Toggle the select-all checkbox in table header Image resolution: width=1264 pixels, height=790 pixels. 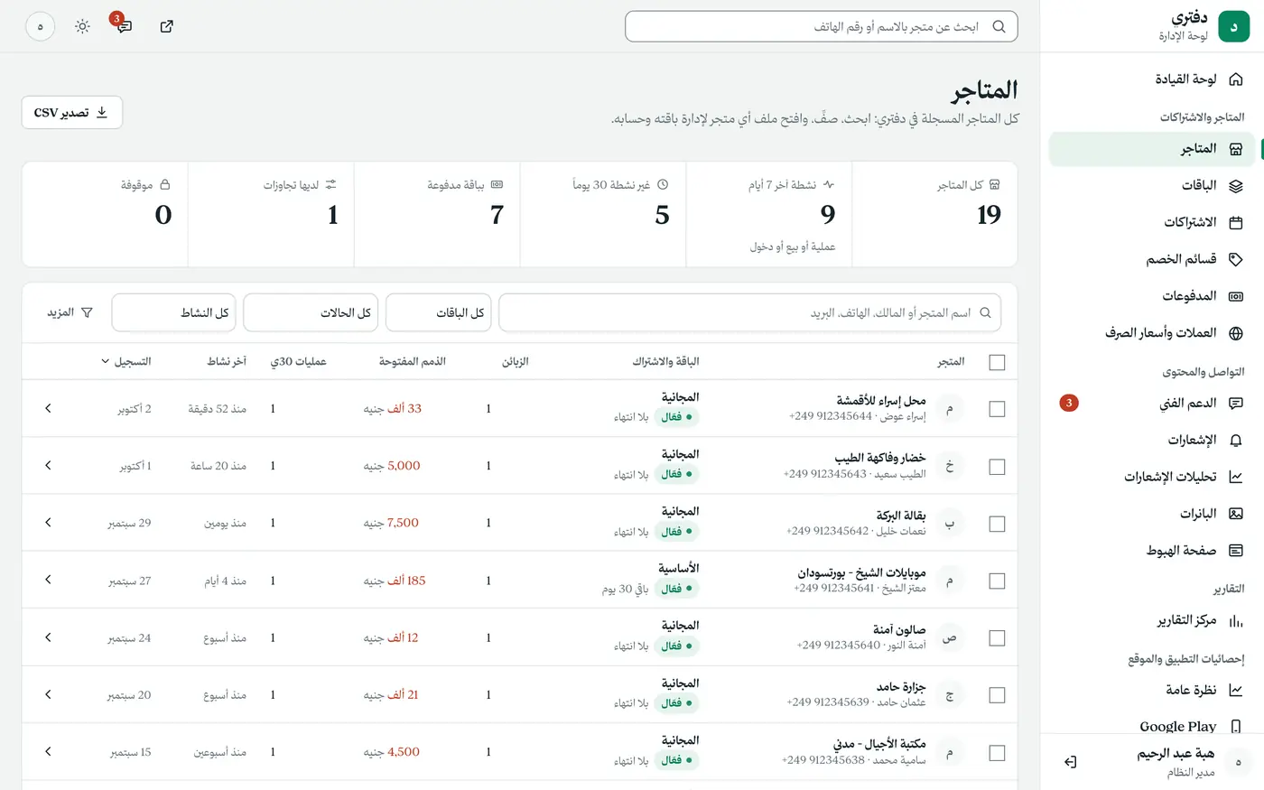[x=997, y=362]
